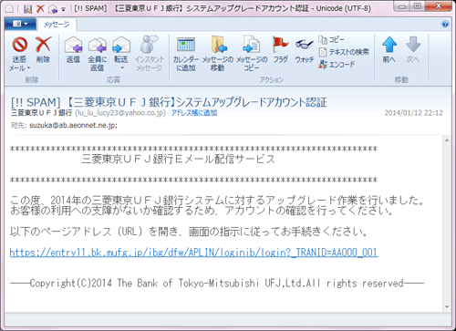456x331 pixels.
Task: Click the save icon in quick access toolbar
Action: point(28,9)
